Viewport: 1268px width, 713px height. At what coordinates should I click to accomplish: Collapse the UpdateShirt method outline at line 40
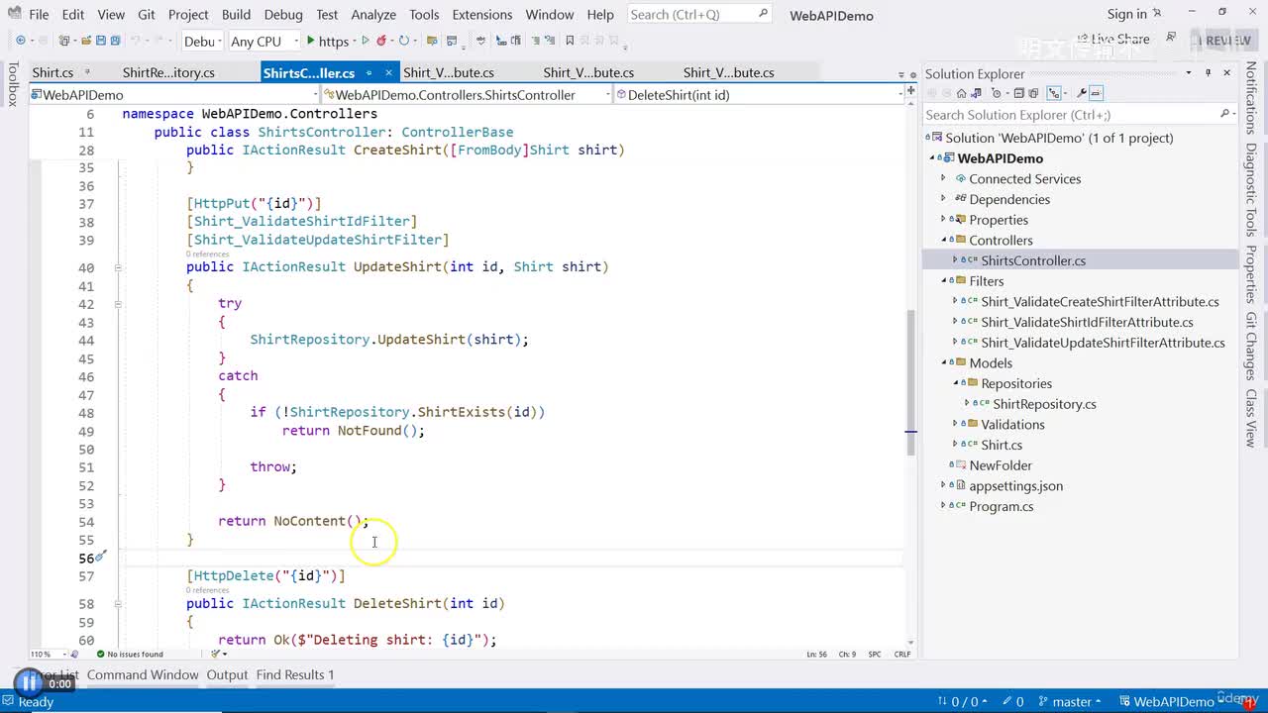tap(117, 267)
